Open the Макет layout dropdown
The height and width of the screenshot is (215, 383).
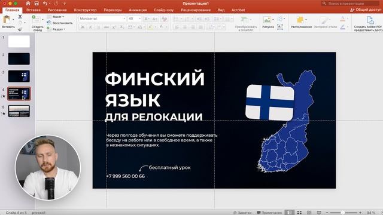[58, 17]
